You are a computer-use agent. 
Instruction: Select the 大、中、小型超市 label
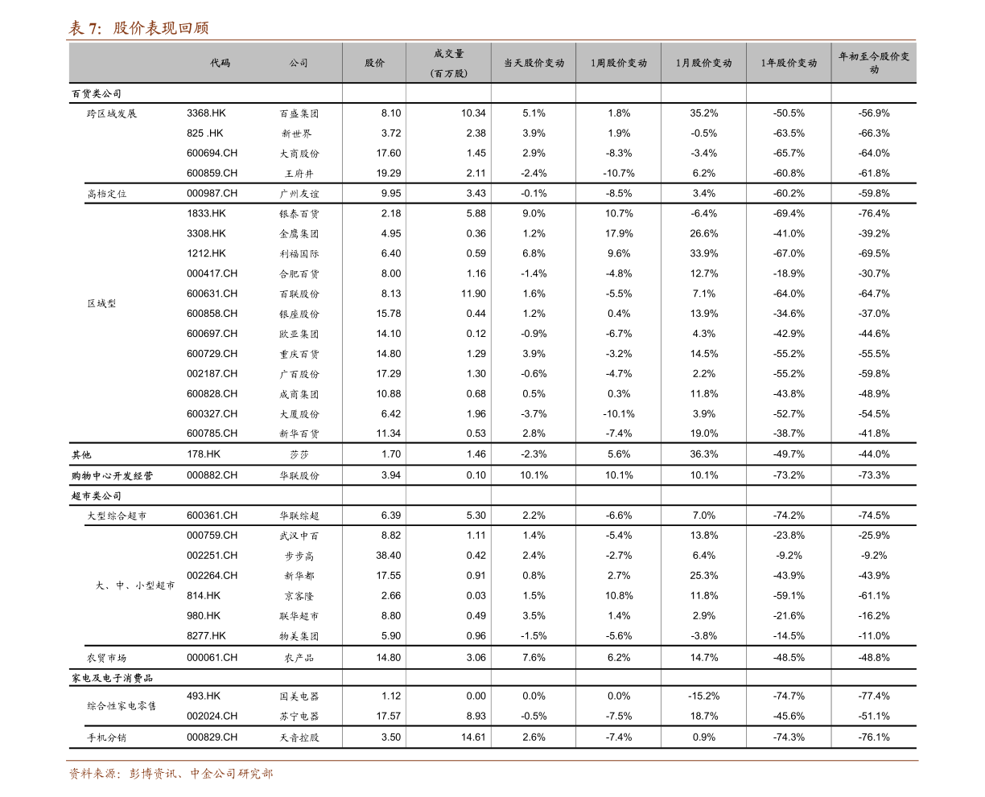coord(135,586)
